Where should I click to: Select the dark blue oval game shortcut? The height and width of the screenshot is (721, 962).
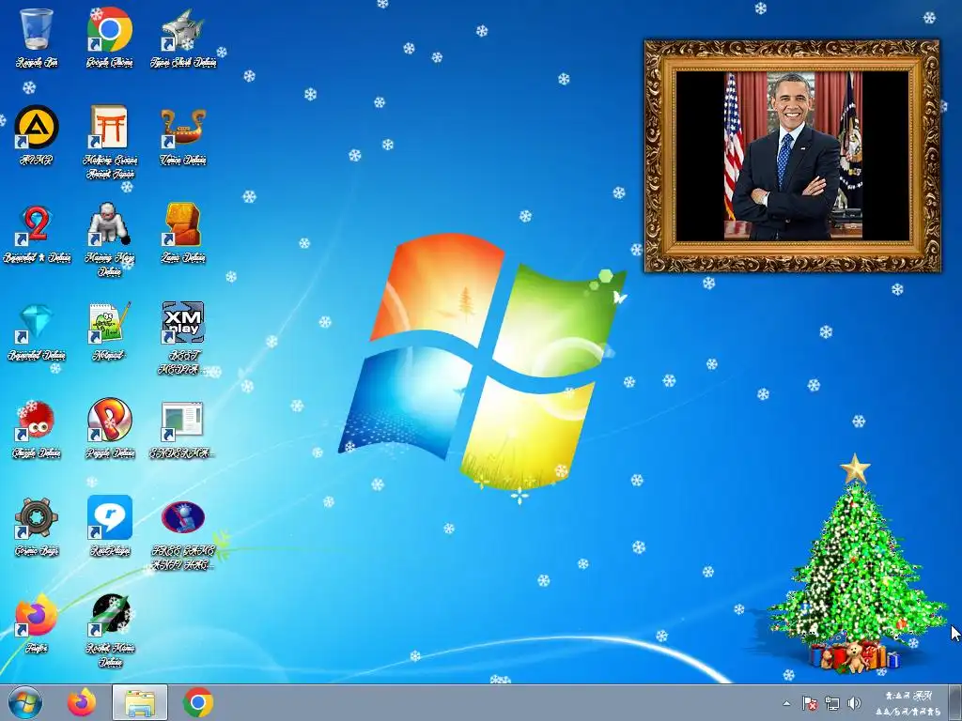[183, 534]
